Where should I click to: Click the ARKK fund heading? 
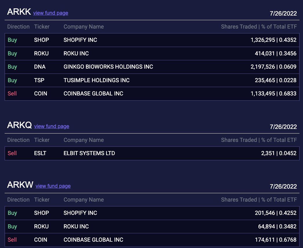(x=19, y=12)
